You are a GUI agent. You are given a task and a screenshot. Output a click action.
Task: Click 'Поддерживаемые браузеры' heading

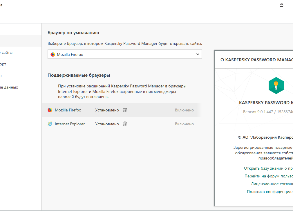coord(79,75)
